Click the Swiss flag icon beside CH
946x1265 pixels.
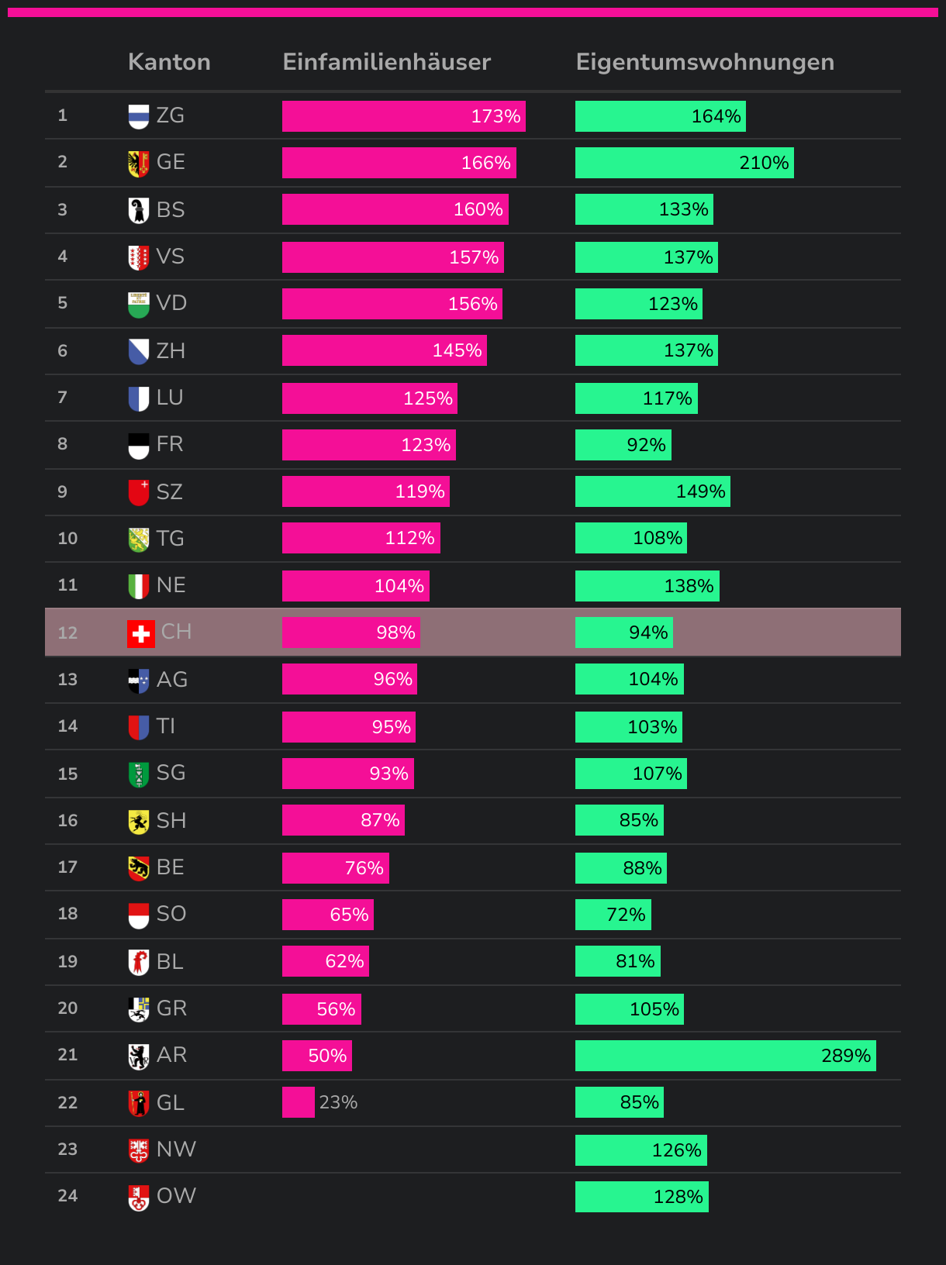pyautogui.click(x=140, y=633)
